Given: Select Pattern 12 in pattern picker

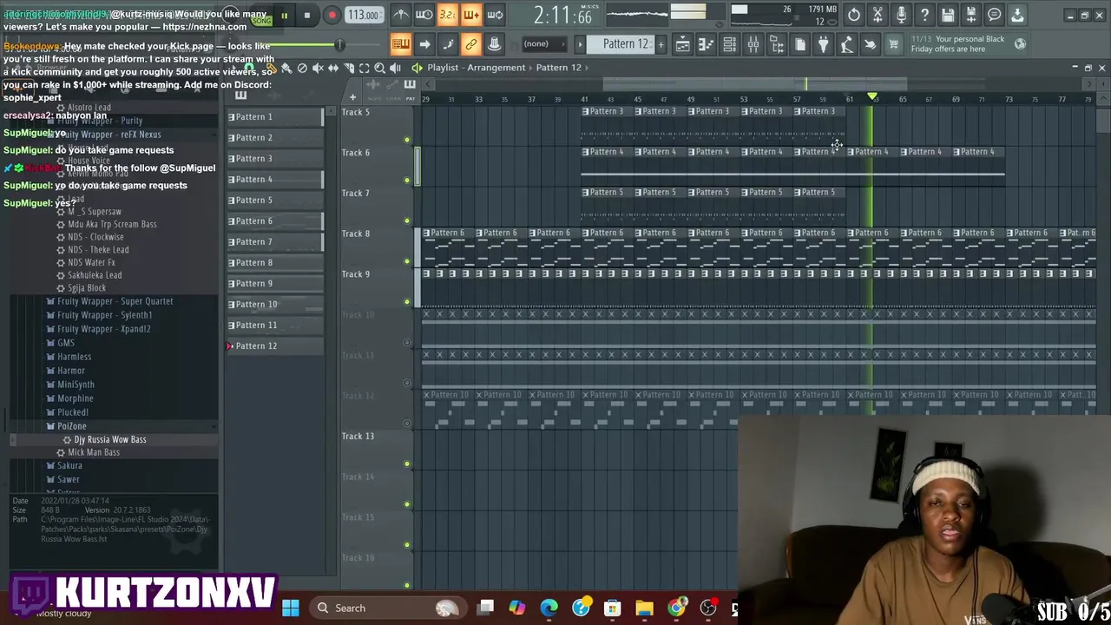Looking at the screenshot, I should (274, 345).
